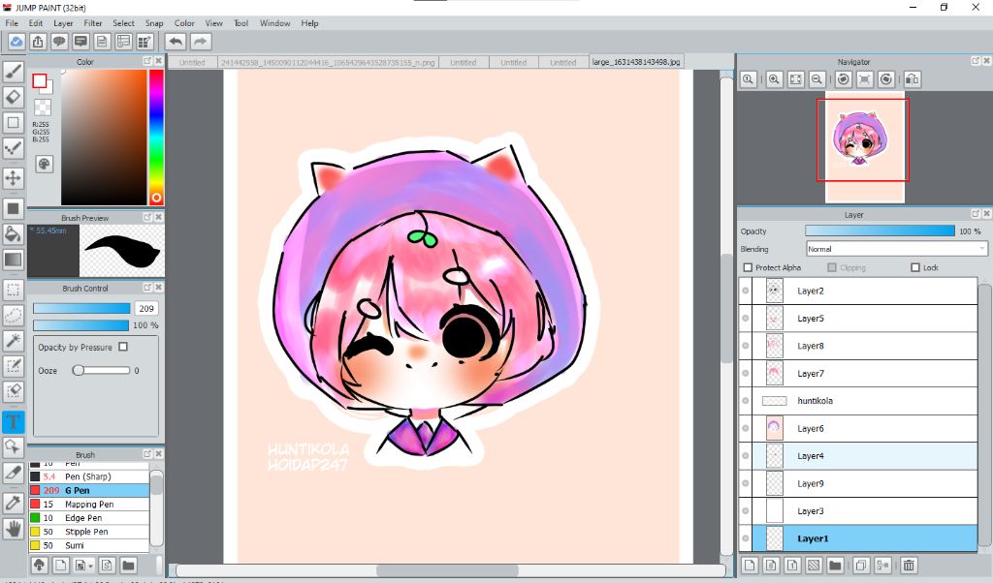Image resolution: width=993 pixels, height=583 pixels.
Task: Click the brush size value field 209
Action: tap(146, 309)
